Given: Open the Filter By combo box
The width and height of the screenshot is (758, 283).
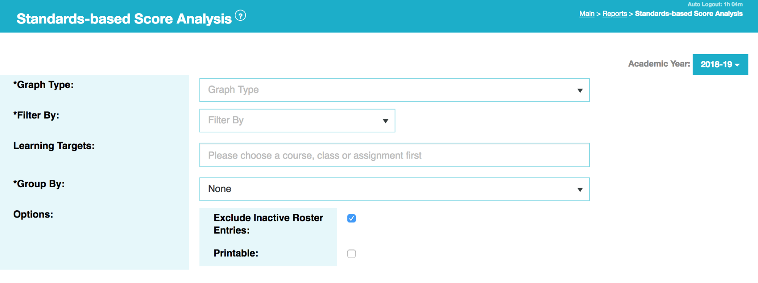Looking at the screenshot, I should click(297, 121).
